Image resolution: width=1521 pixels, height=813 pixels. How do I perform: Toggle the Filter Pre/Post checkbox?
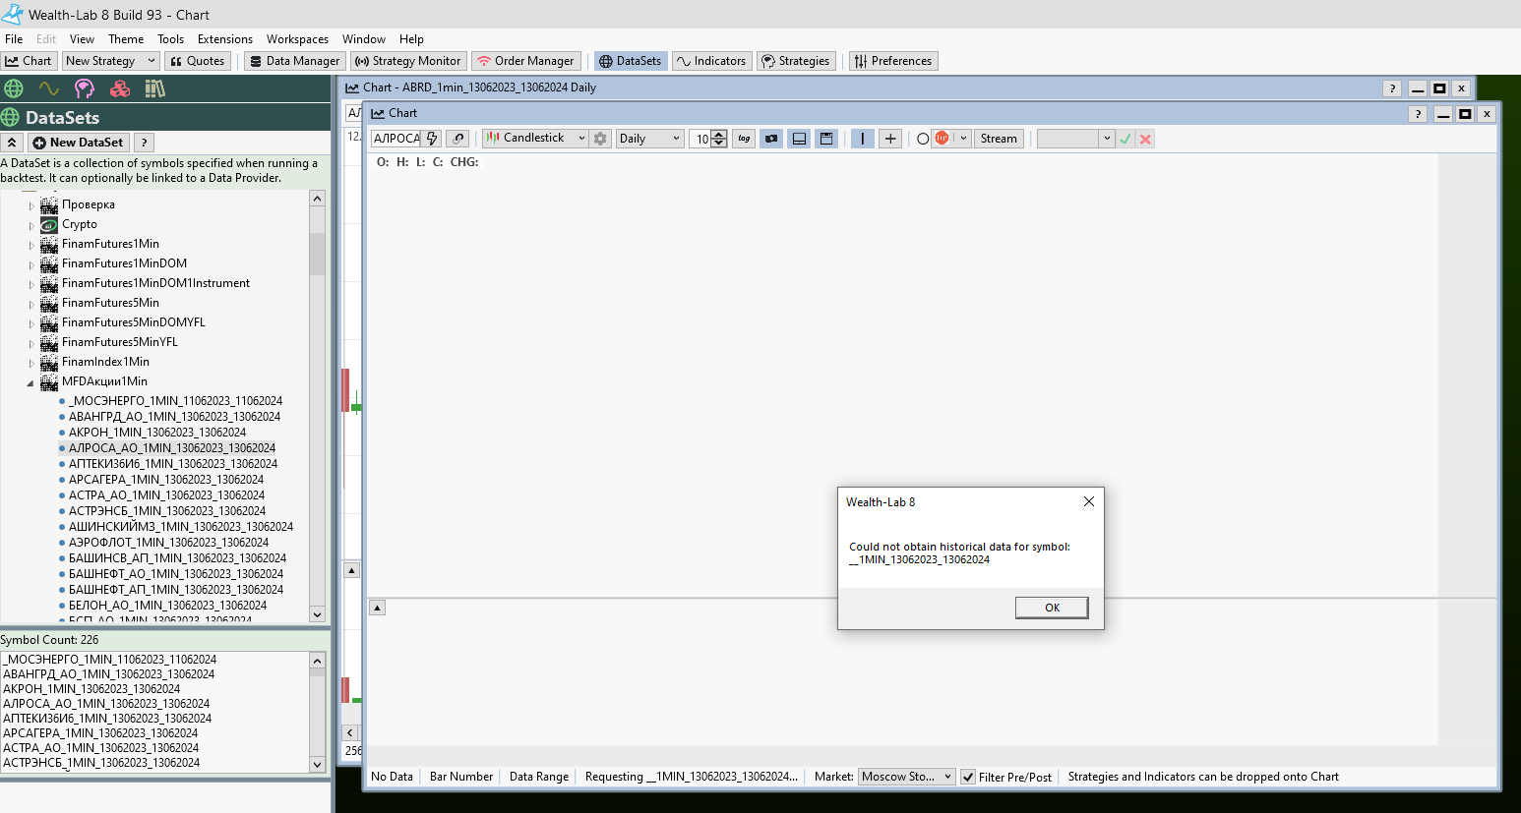coord(968,777)
